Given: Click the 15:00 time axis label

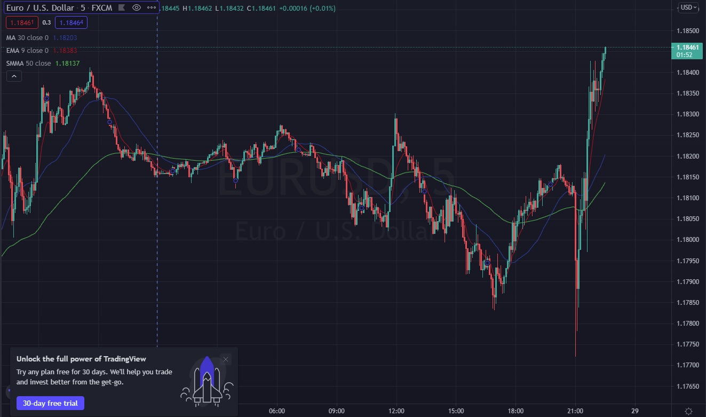Looking at the screenshot, I should [x=456, y=411].
